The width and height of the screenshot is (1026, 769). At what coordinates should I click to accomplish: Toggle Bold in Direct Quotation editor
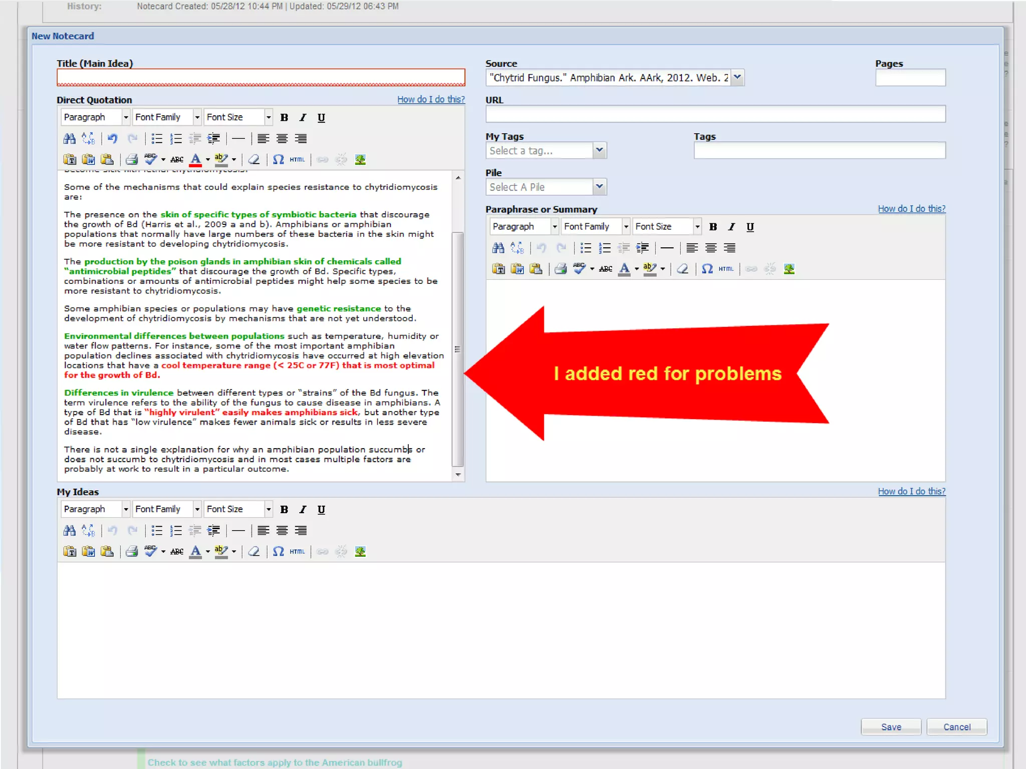point(284,118)
